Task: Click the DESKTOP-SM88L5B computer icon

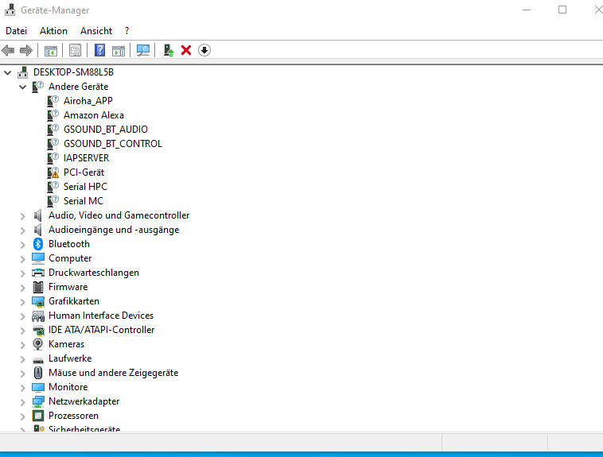Action: pos(23,72)
